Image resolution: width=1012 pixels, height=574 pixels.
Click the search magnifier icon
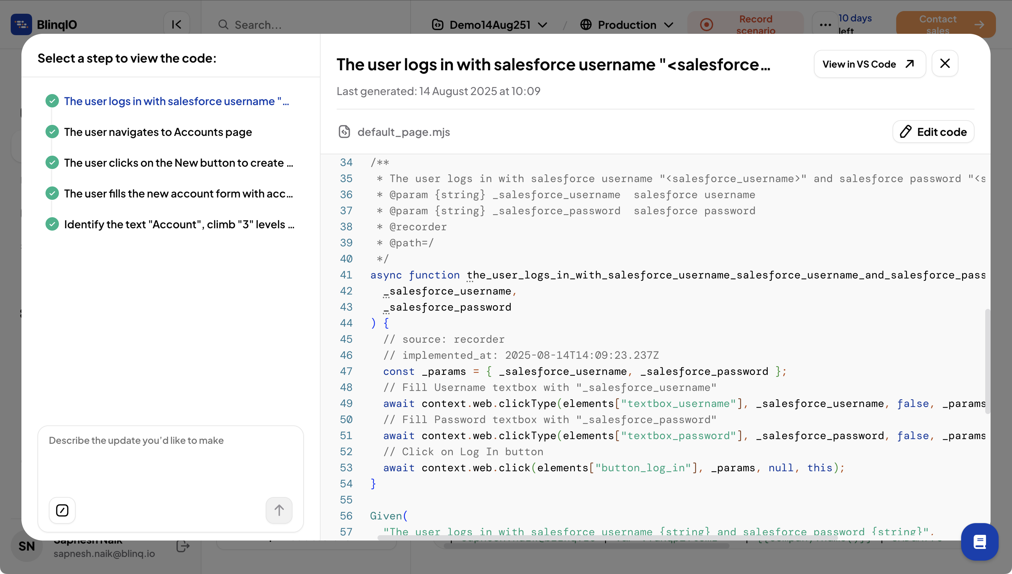(223, 24)
